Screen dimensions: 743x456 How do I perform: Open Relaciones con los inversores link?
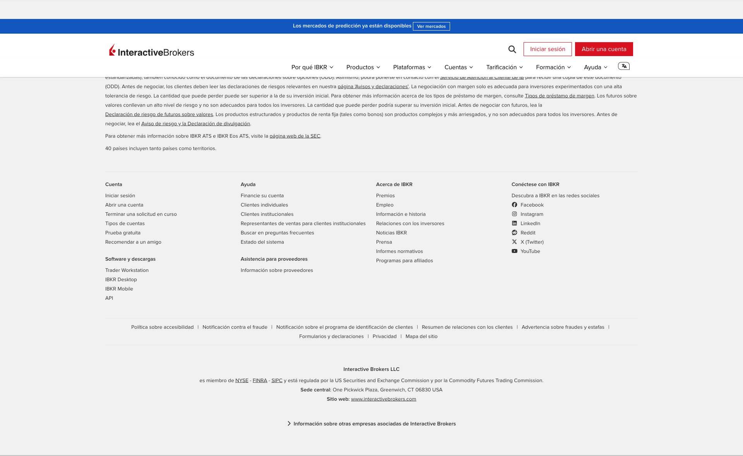tap(410, 224)
